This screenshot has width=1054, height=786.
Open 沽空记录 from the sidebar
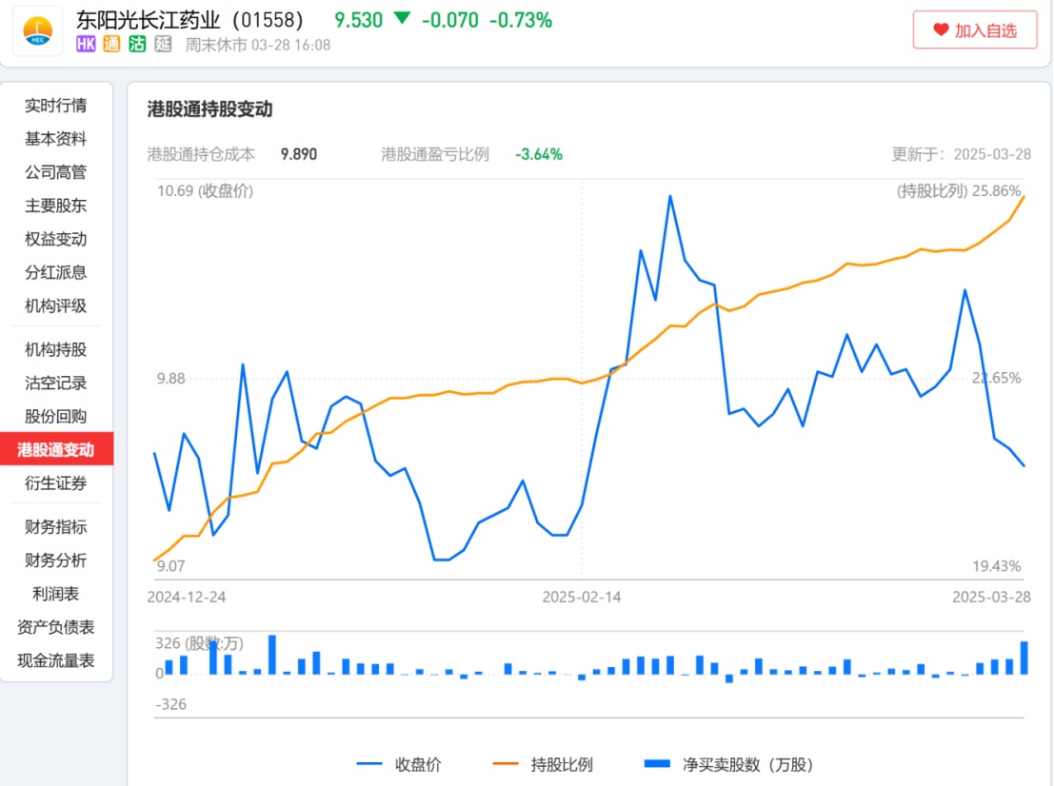click(56, 383)
